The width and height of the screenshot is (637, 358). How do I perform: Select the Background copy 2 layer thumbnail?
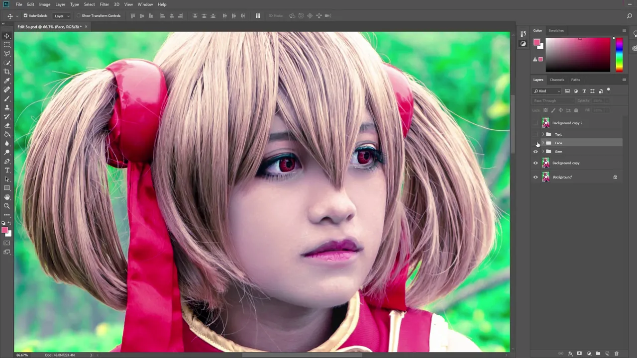click(546, 123)
